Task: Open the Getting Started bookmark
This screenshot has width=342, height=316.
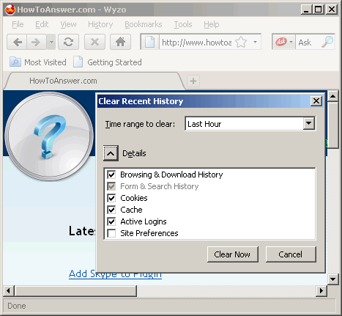Action: [108, 62]
